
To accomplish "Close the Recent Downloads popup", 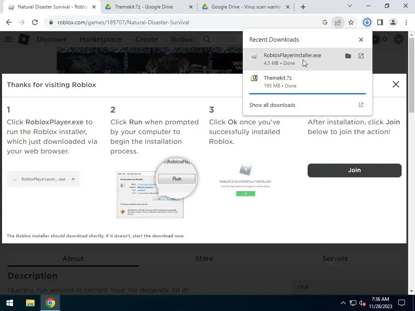I will click(x=361, y=40).
